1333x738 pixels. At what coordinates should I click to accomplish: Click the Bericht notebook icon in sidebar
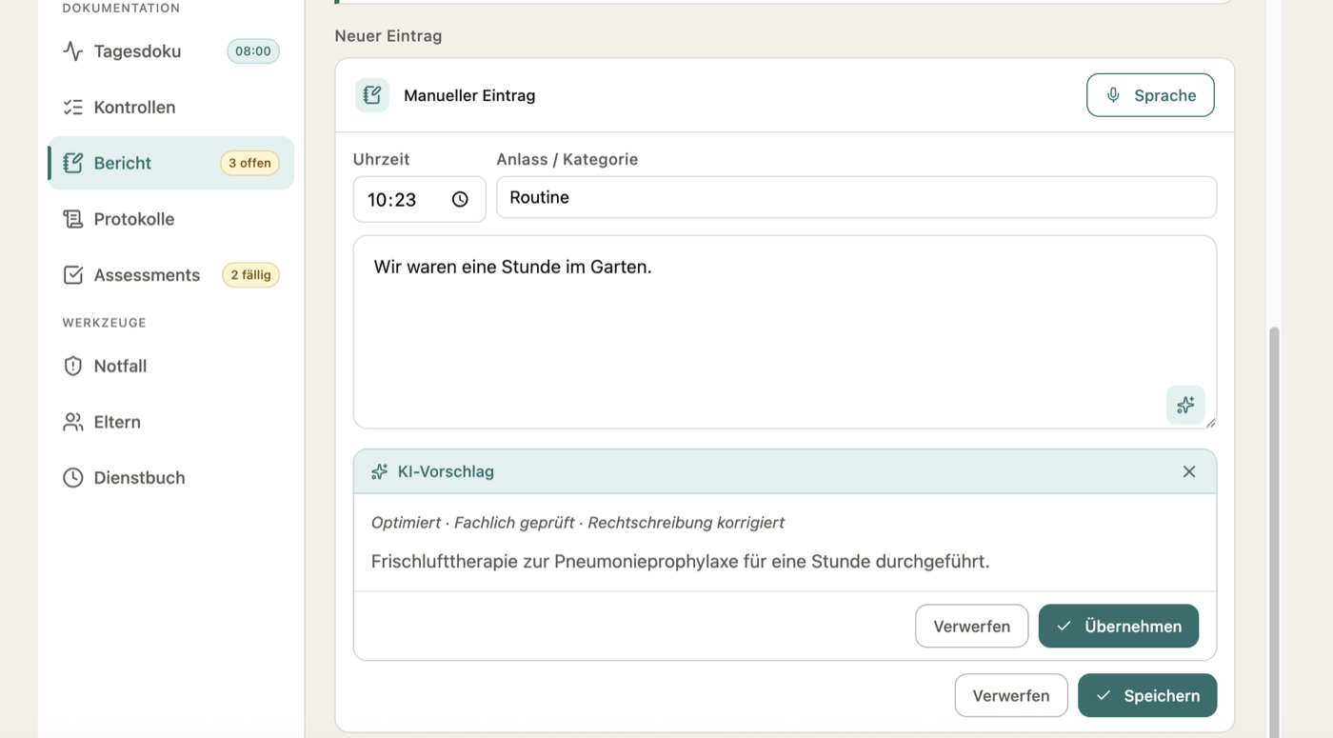click(x=73, y=163)
